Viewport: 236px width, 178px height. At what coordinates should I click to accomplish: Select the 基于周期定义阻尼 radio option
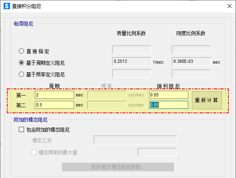21,63
